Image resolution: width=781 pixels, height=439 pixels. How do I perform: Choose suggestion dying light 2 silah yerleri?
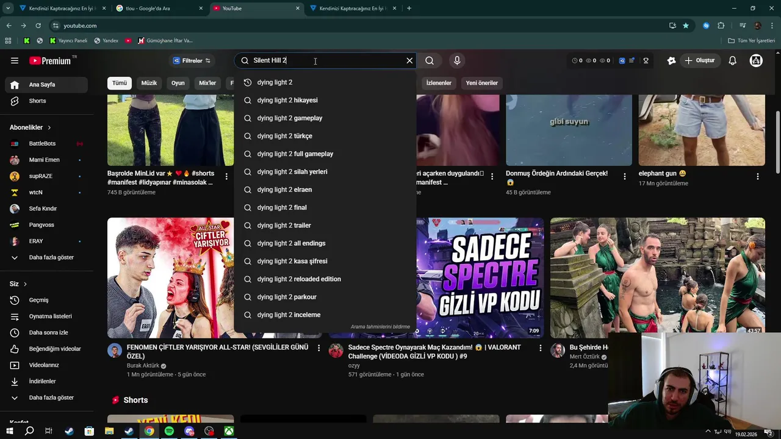pos(325,172)
